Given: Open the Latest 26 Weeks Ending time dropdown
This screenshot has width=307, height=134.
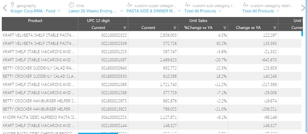Looking at the screenshot, I should pos(96,11).
